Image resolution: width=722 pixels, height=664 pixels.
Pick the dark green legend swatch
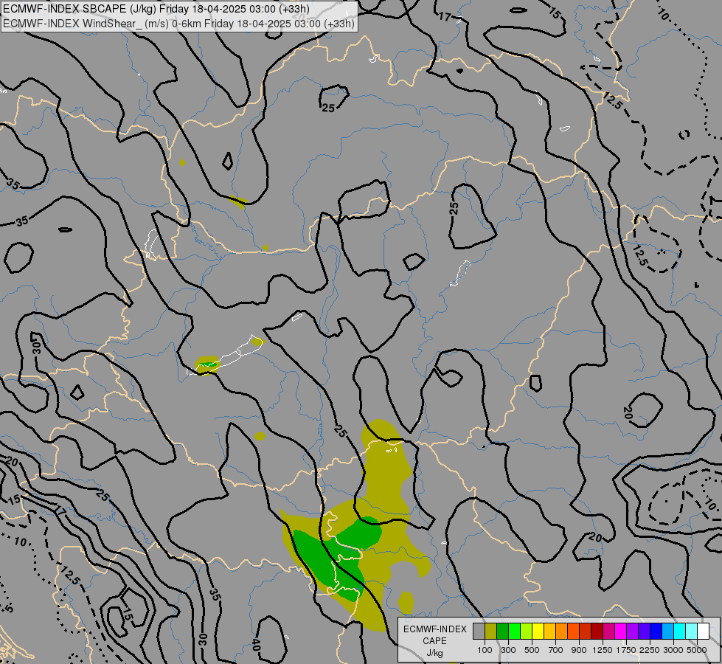point(503,631)
